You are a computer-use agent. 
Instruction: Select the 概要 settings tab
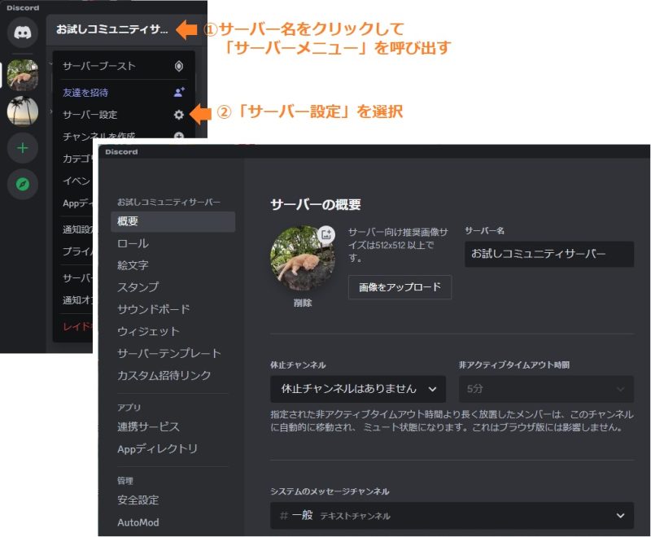[173, 221]
